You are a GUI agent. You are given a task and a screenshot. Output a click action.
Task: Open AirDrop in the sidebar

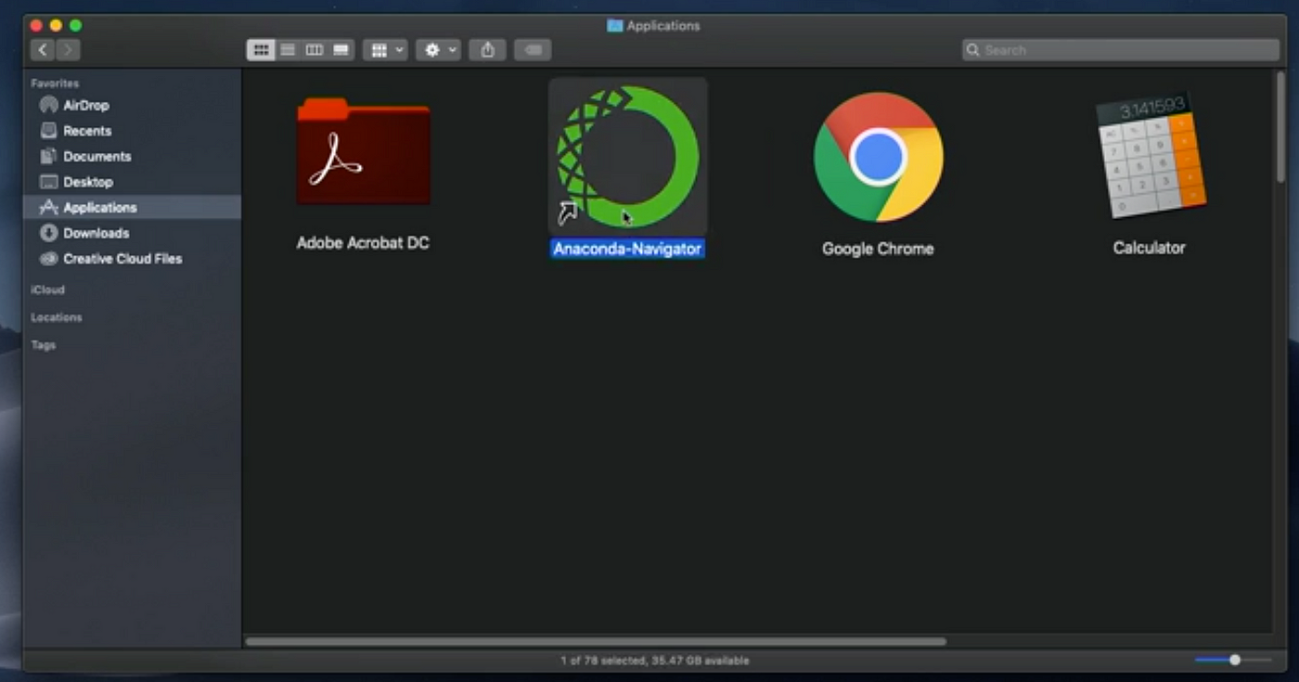click(x=132, y=105)
